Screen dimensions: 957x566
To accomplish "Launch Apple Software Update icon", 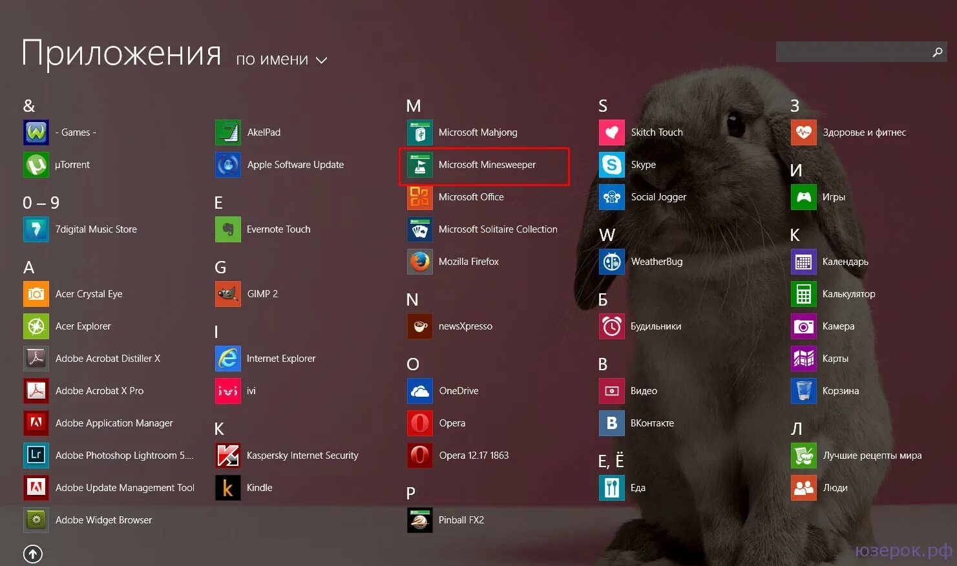I will point(228,165).
